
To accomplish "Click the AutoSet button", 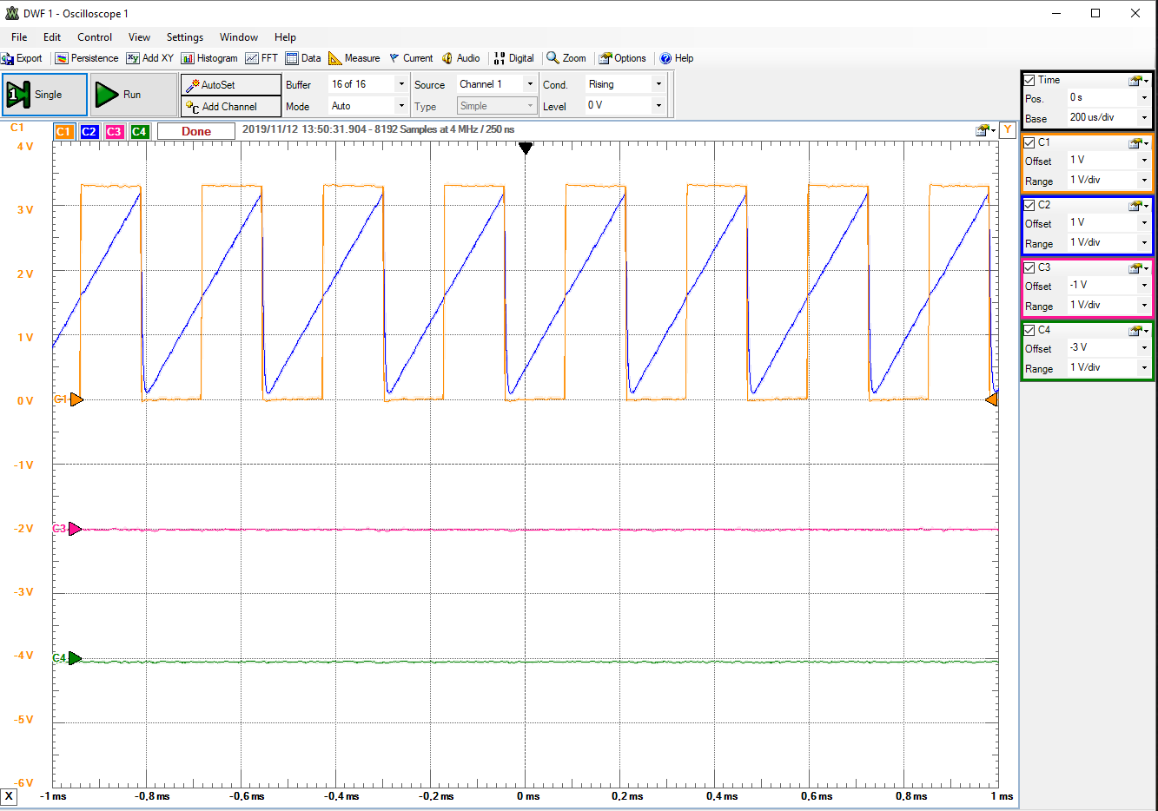I will (231, 84).
